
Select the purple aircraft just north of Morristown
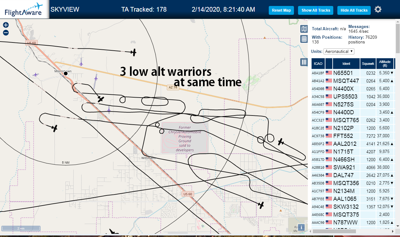click(x=81, y=64)
